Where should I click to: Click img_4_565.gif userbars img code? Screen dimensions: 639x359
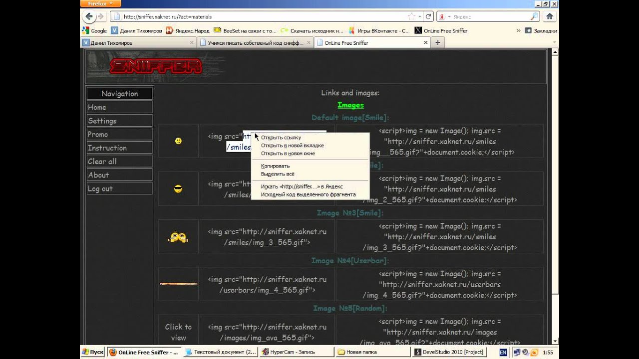click(x=267, y=284)
